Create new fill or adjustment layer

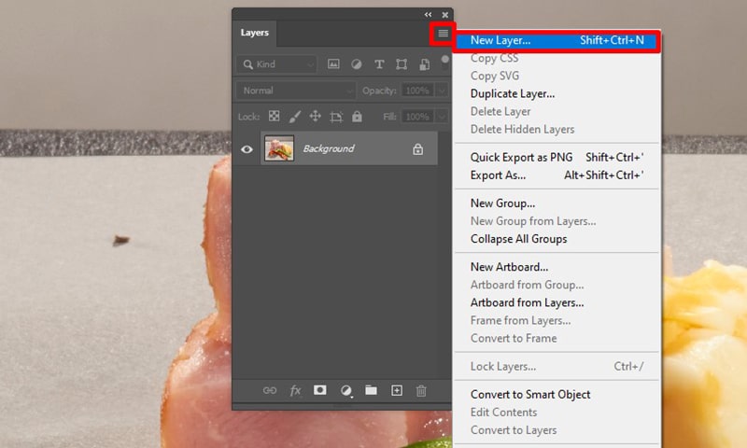point(346,391)
